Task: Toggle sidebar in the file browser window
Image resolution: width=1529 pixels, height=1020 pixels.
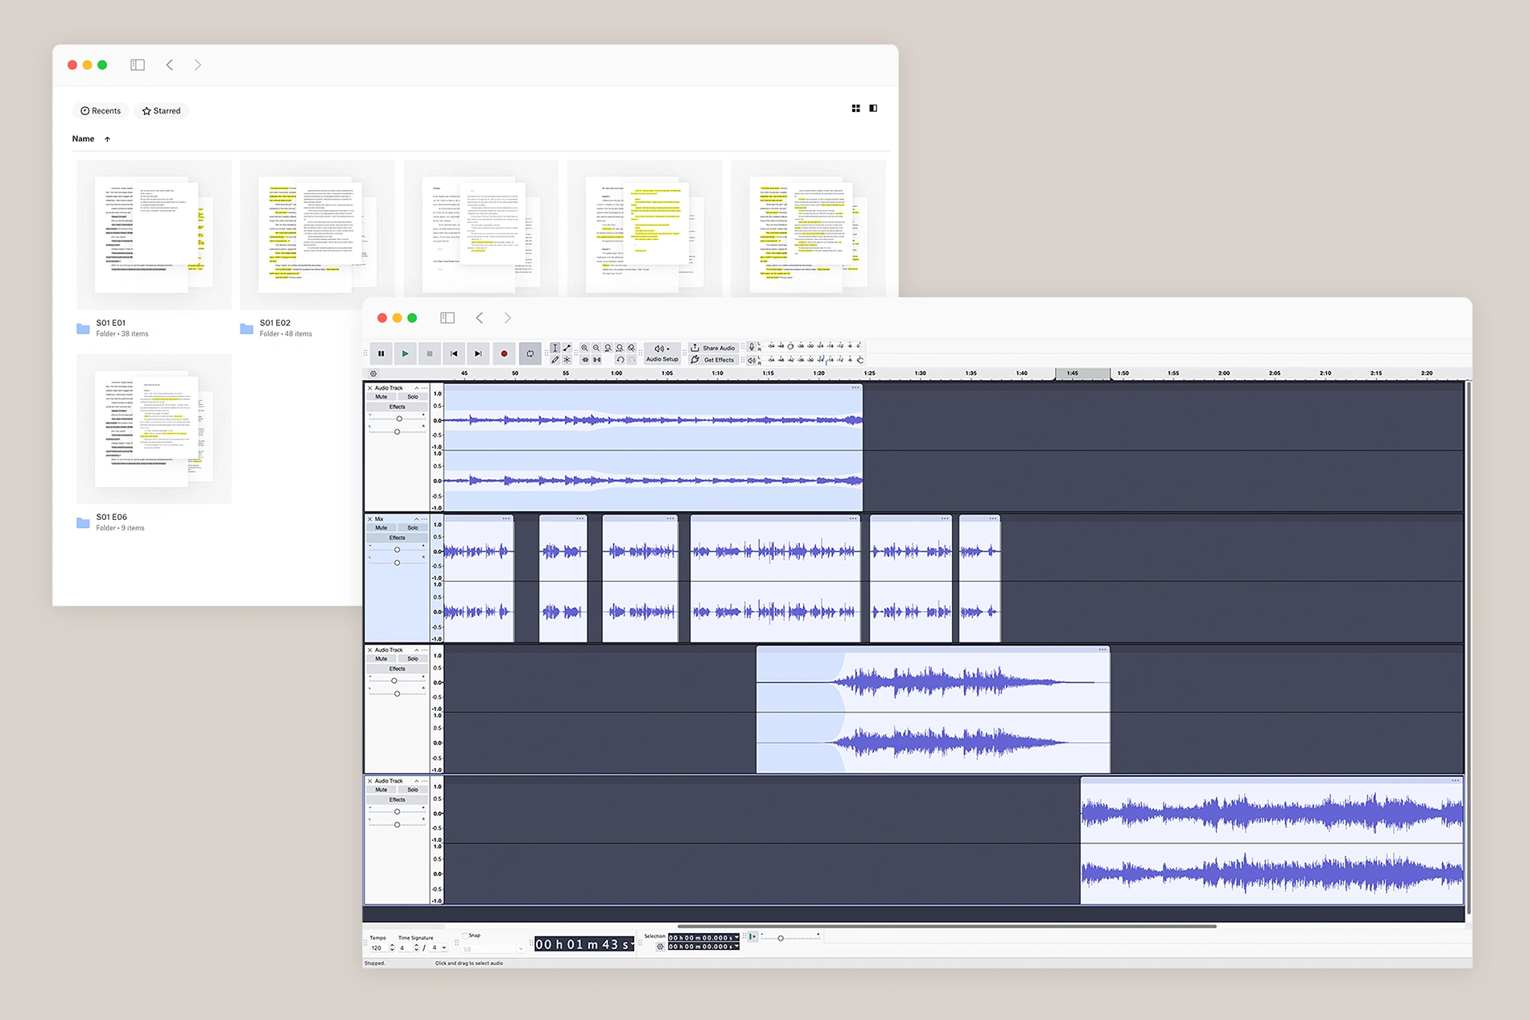Action: (x=138, y=65)
